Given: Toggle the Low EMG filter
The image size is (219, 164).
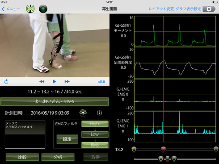Looking at the screenshot, I should coord(95,134).
